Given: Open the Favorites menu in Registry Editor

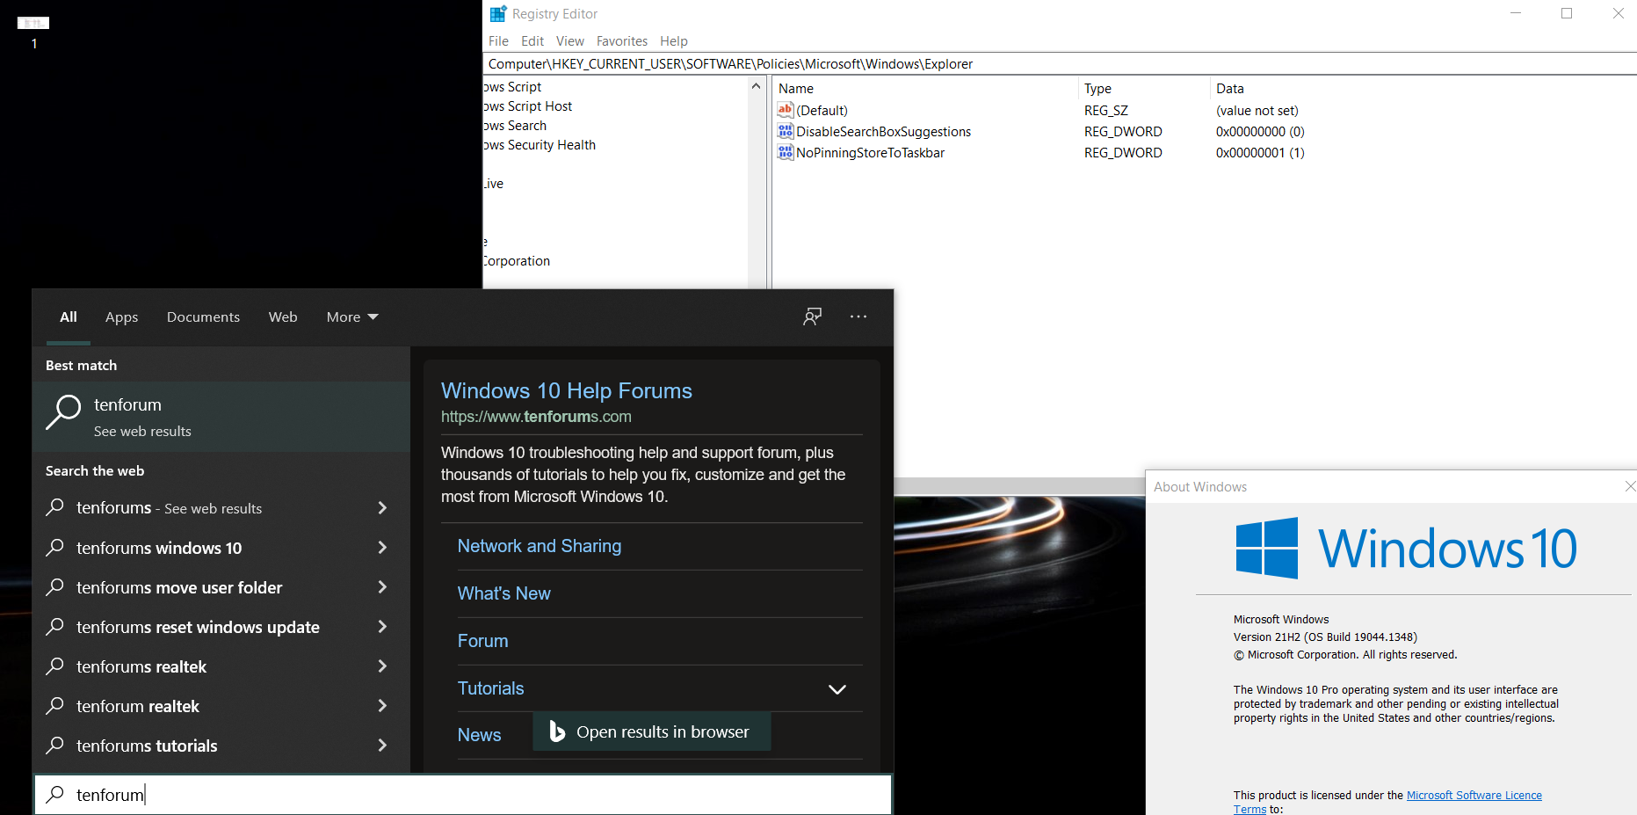Looking at the screenshot, I should [622, 41].
